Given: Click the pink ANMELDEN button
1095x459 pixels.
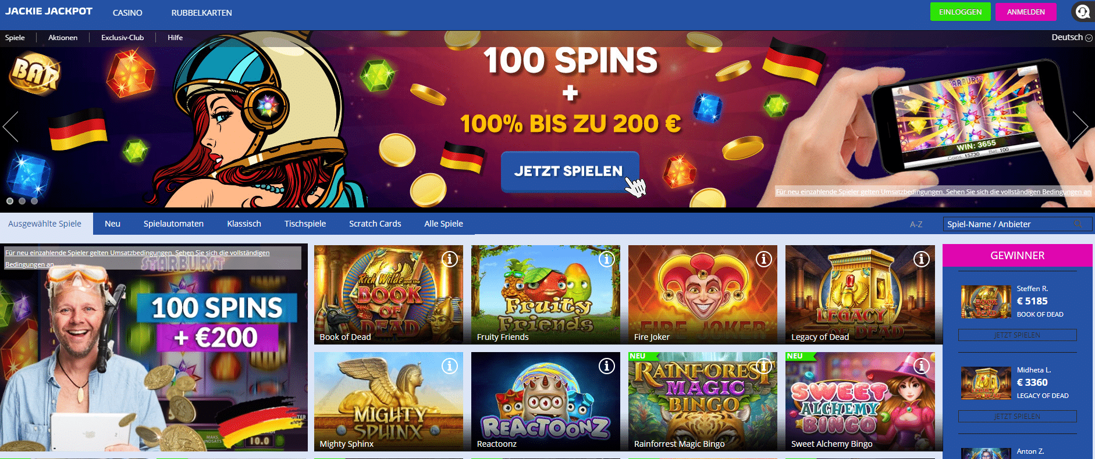Looking at the screenshot, I should [x=1026, y=12].
